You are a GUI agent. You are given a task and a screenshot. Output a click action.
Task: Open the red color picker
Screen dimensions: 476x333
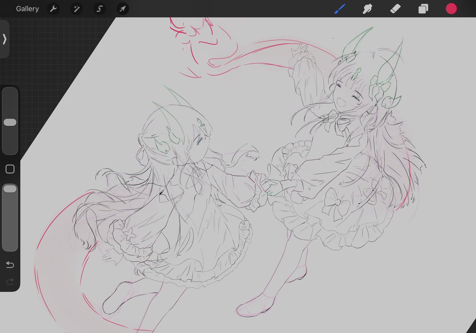click(451, 9)
